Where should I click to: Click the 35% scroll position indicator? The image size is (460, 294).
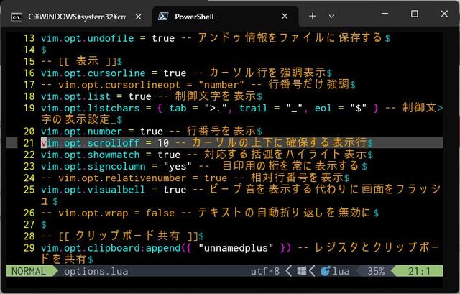[x=374, y=272]
